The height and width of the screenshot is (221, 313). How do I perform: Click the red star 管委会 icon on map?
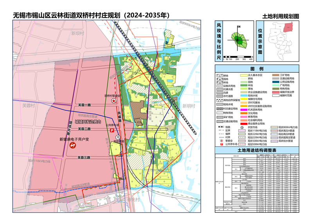(114, 101)
